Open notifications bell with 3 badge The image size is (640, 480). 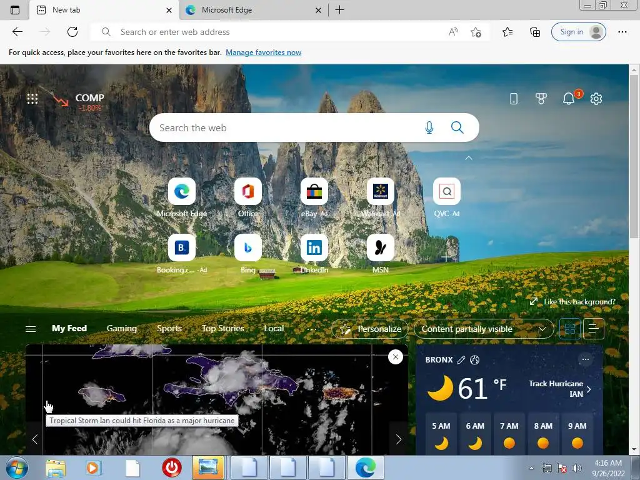(x=569, y=98)
